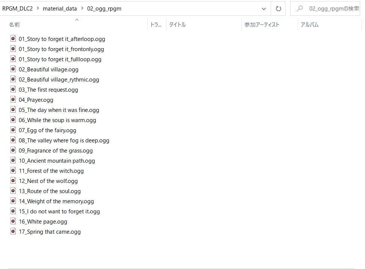The image size is (365, 269).
Task: Click the icon for 10_Ancient mountain path.ogg
Action: pos(13,160)
